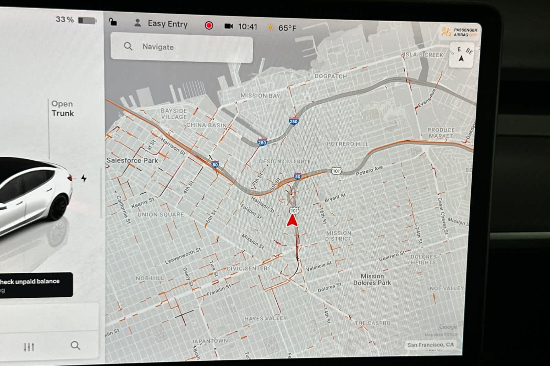Open the equalizer settings icon
The width and height of the screenshot is (550, 366).
click(x=29, y=347)
